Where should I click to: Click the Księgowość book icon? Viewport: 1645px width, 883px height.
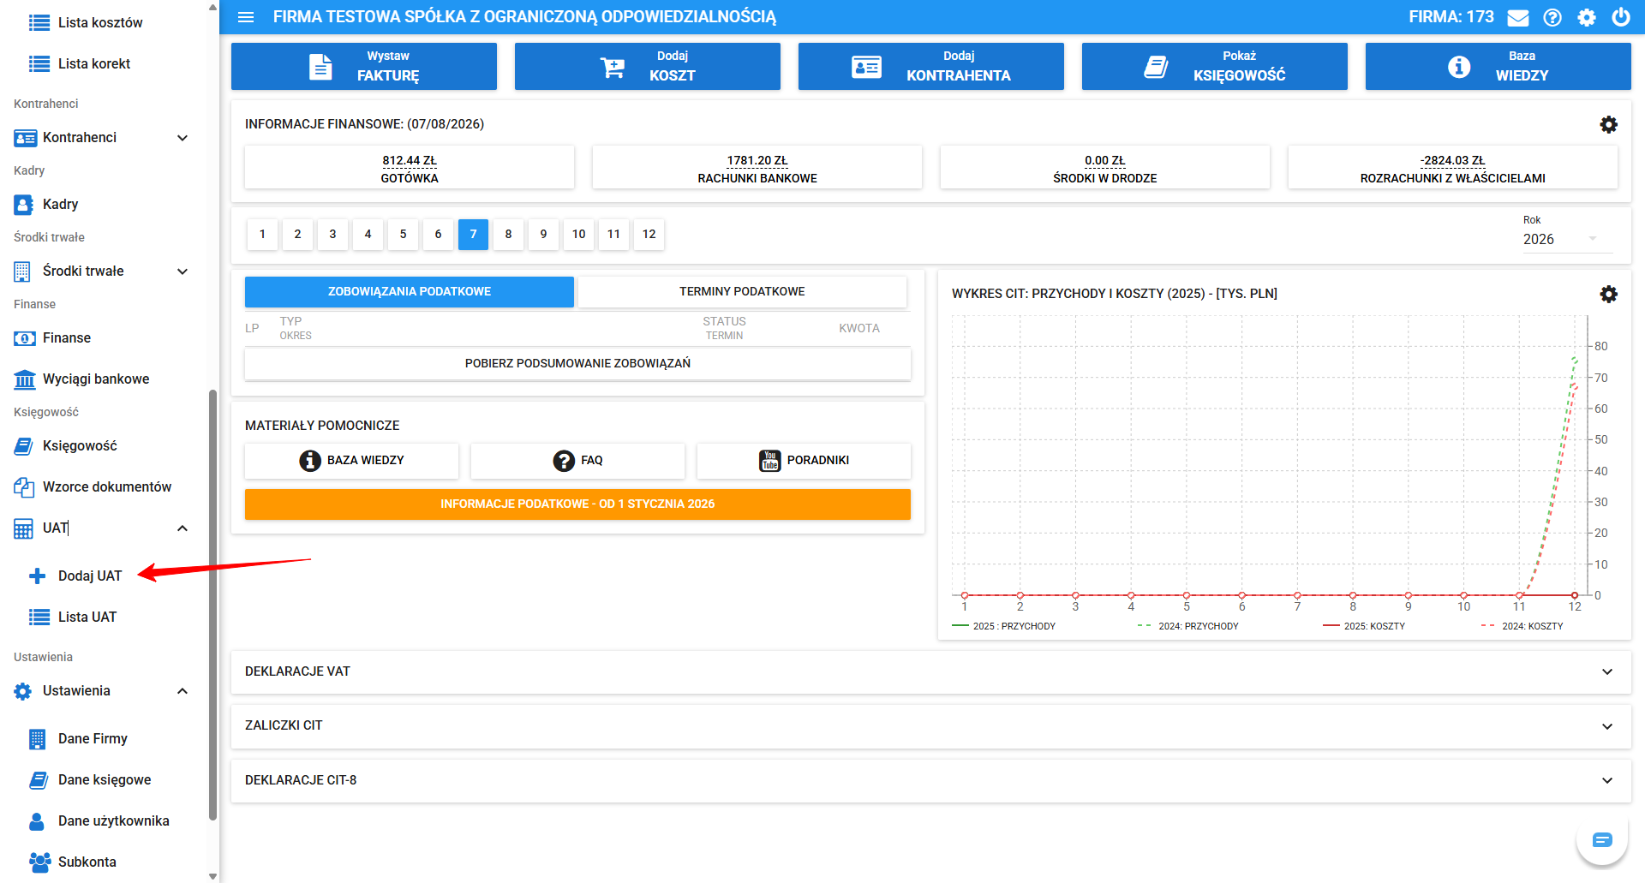[x=24, y=446]
